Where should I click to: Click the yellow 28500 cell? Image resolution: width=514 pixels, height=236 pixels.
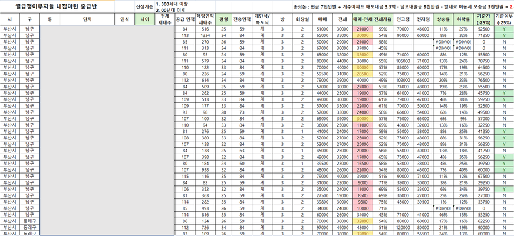click(363, 74)
